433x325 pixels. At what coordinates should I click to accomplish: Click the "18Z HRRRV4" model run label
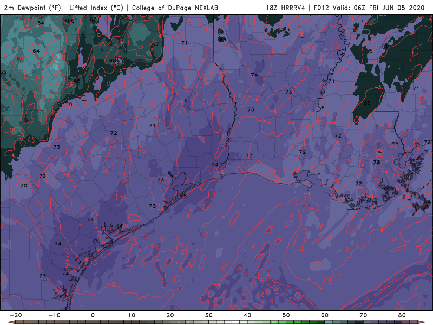[285, 8]
